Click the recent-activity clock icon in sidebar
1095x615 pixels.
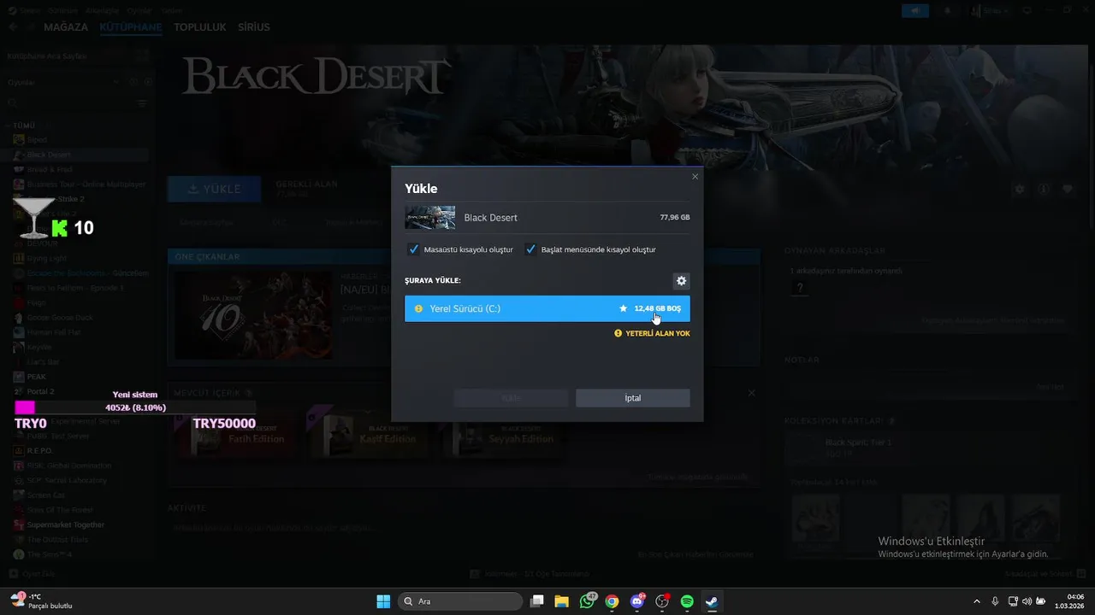click(134, 82)
